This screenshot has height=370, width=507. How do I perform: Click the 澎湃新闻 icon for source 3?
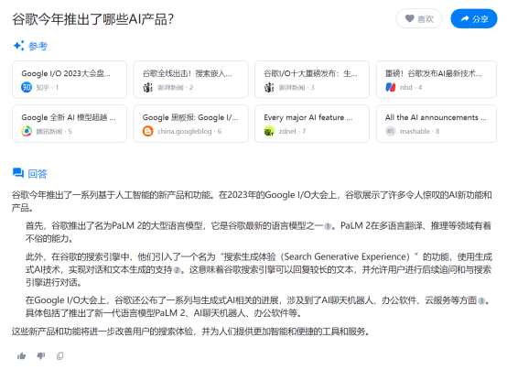(269, 87)
